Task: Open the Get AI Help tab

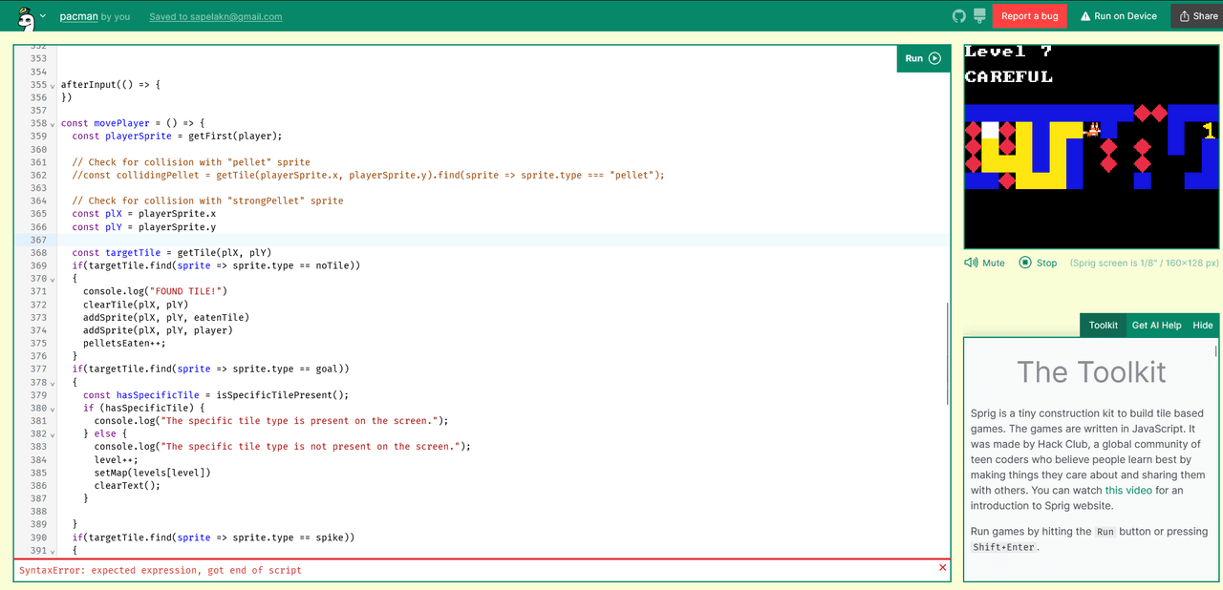Action: coord(1156,326)
